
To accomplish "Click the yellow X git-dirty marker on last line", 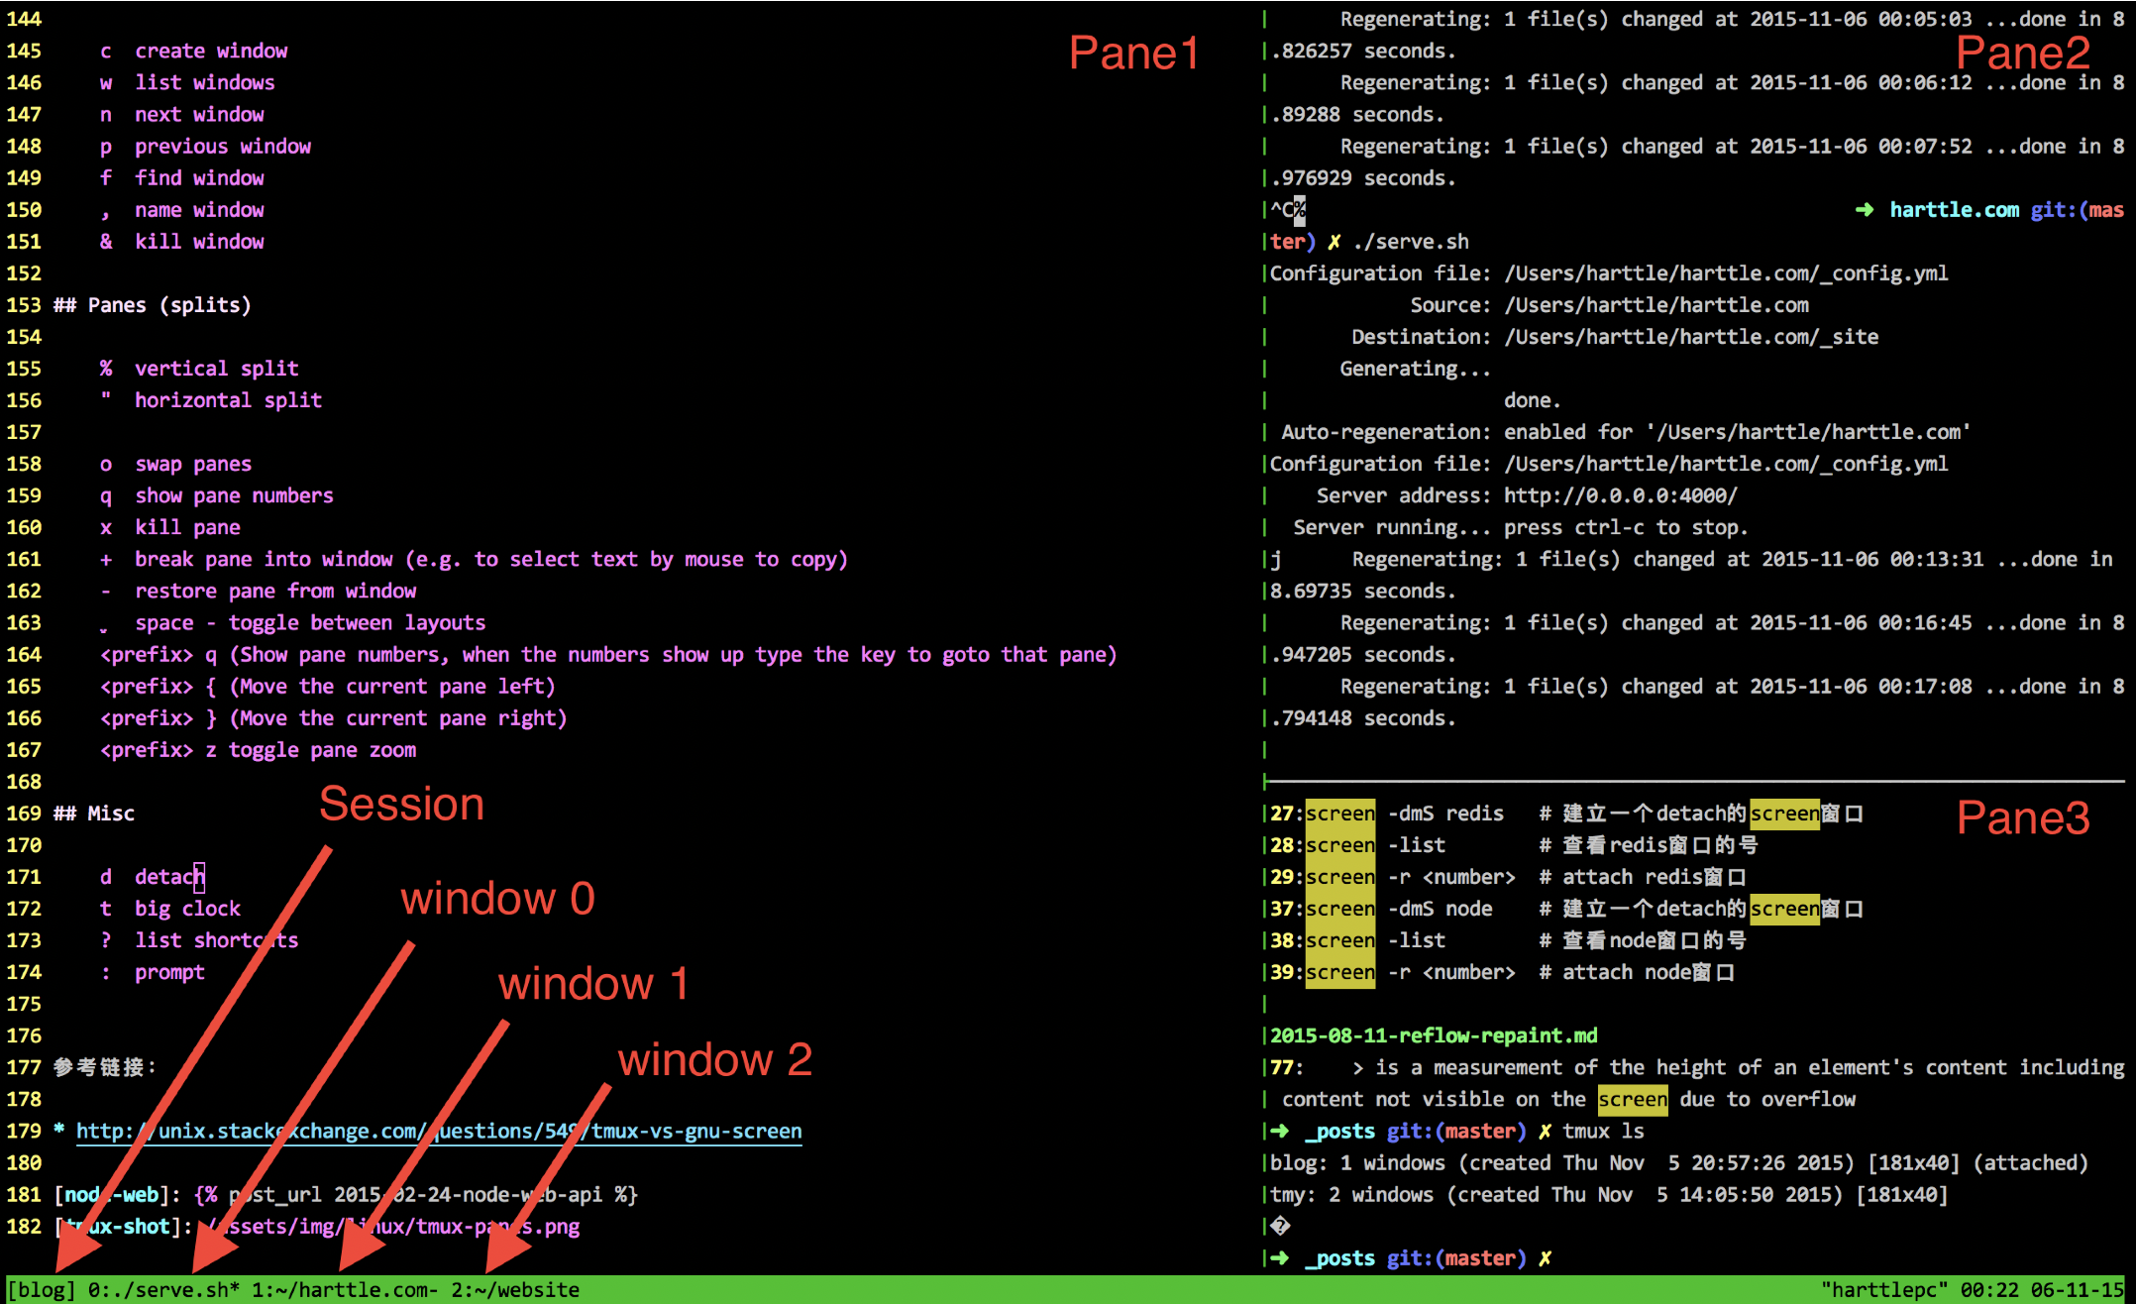I will click(x=1545, y=1258).
